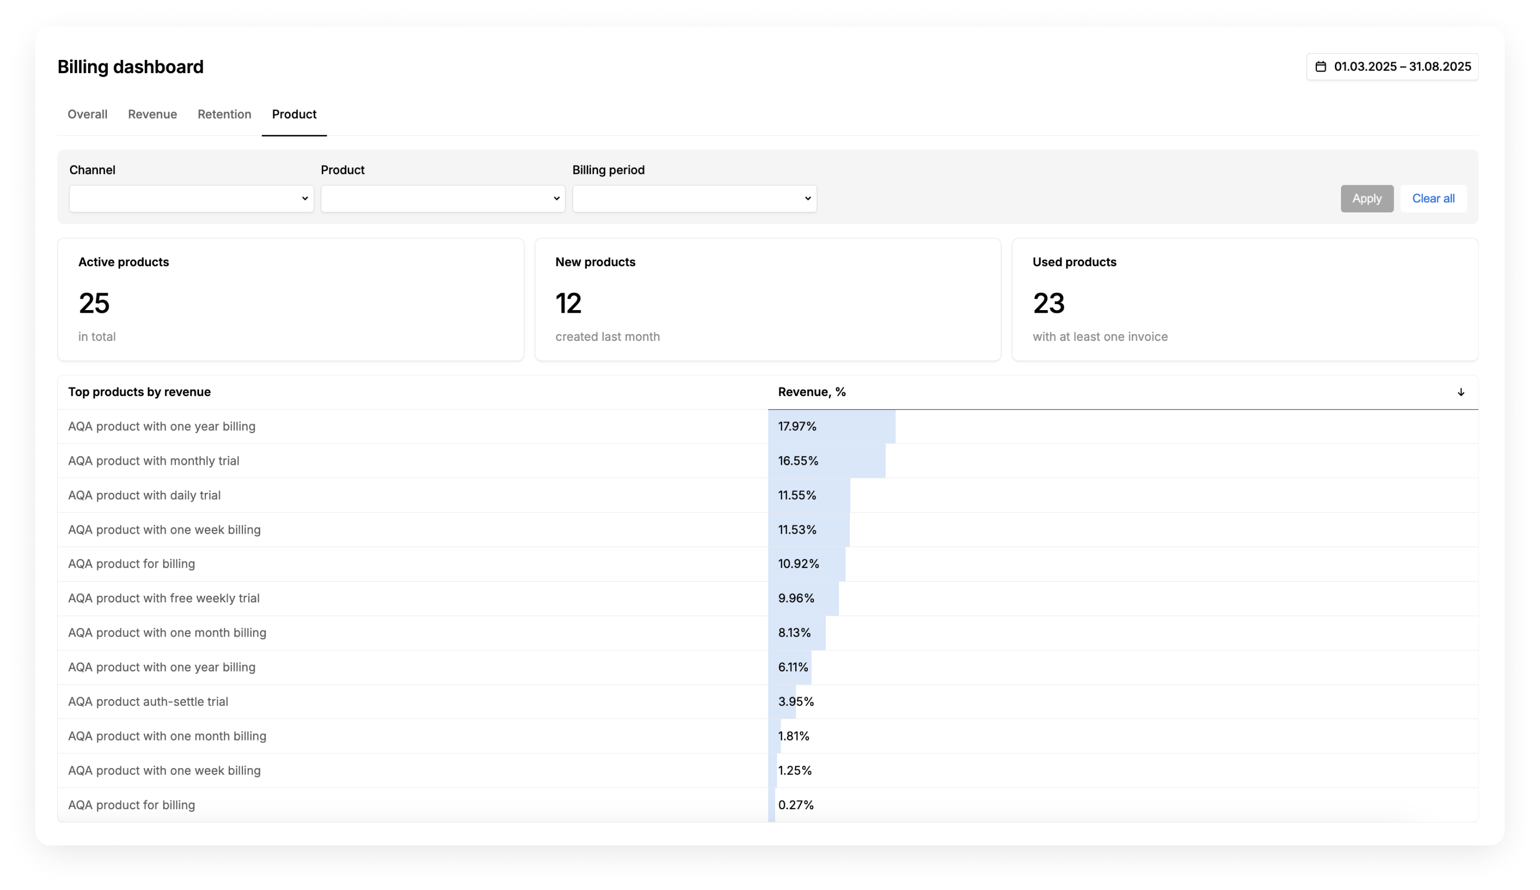1540x890 pixels.
Task: Select AQA product auth-settle trial row
Action: 148,702
